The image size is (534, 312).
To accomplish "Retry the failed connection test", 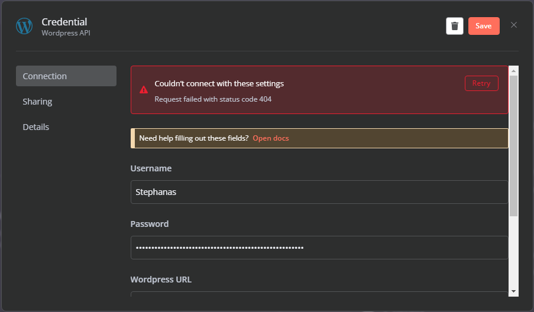I will pyautogui.click(x=481, y=83).
